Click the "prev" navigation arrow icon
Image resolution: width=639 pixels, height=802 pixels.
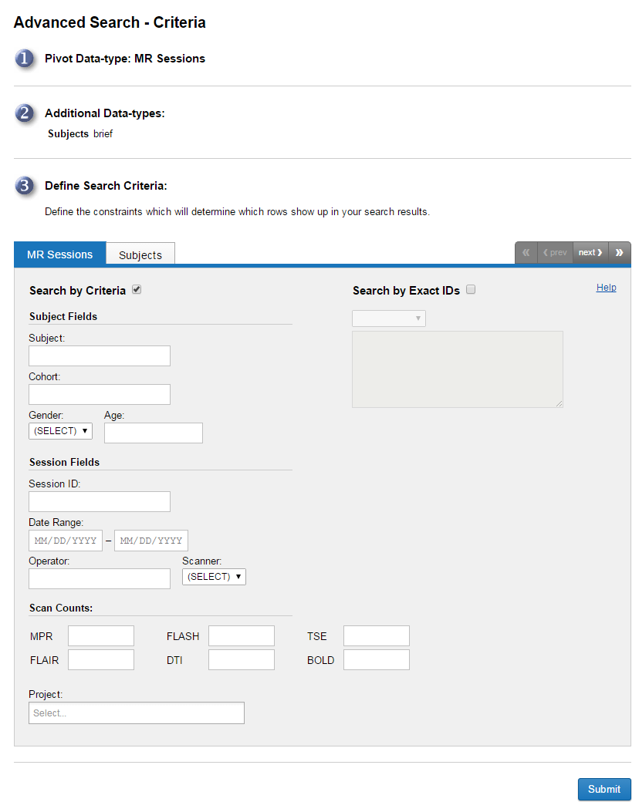pyautogui.click(x=555, y=252)
